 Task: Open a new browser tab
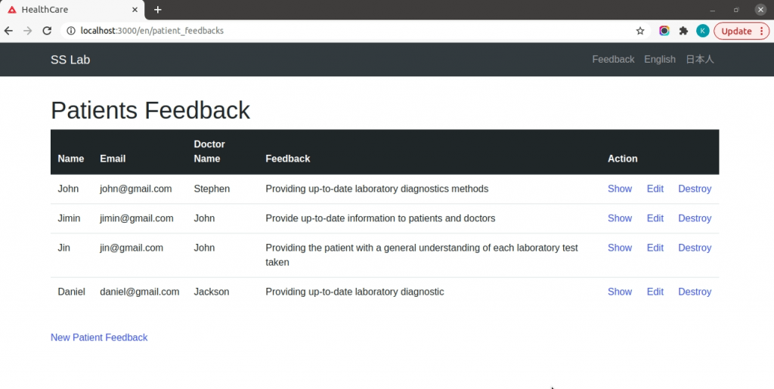(x=157, y=10)
